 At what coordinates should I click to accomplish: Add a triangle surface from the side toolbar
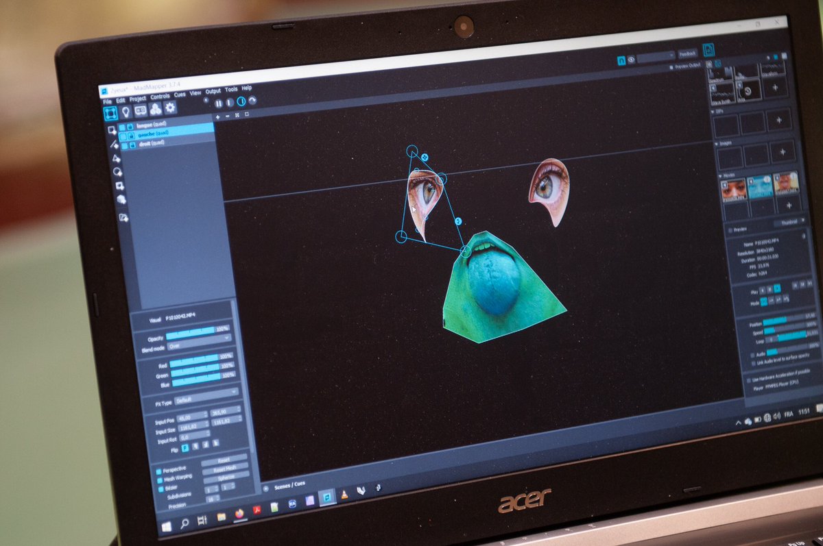click(116, 158)
